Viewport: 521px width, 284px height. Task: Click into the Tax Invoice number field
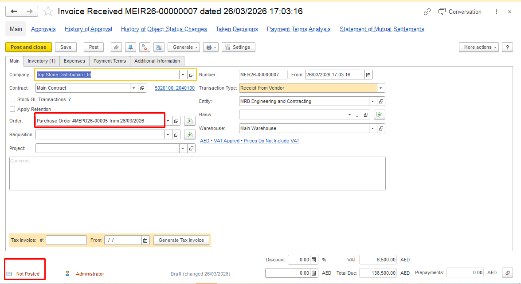coord(66,240)
